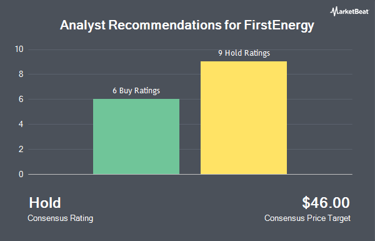Click the chart title for FirstEnergy
375x241 pixels.
pyautogui.click(x=187, y=25)
